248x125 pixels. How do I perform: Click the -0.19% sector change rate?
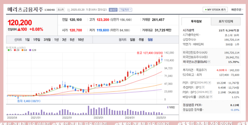(x=235, y=110)
